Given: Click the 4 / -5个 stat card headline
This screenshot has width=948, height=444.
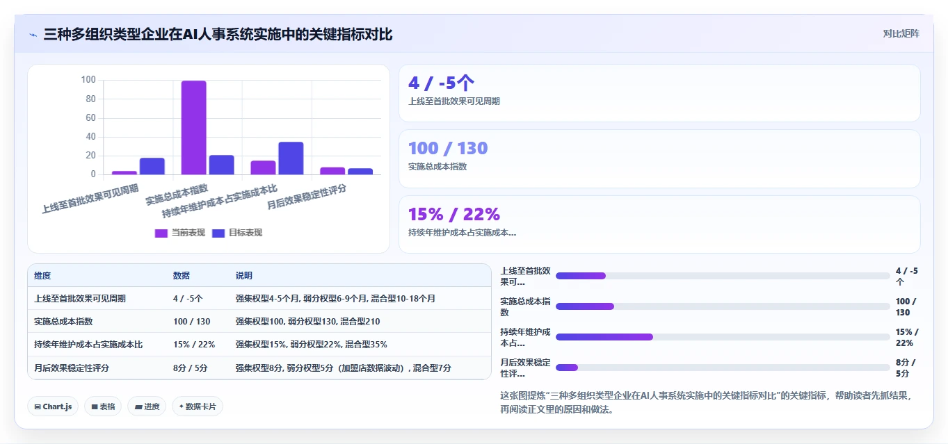Looking at the screenshot, I should [441, 83].
